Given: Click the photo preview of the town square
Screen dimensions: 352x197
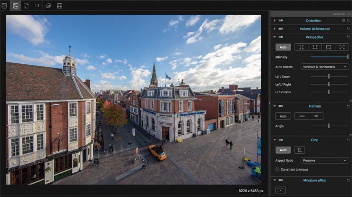Looking at the screenshot, I should [134, 99].
